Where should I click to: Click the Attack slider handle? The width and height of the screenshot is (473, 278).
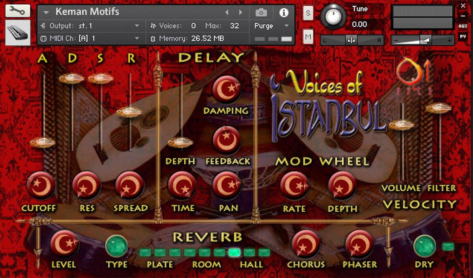(43, 142)
